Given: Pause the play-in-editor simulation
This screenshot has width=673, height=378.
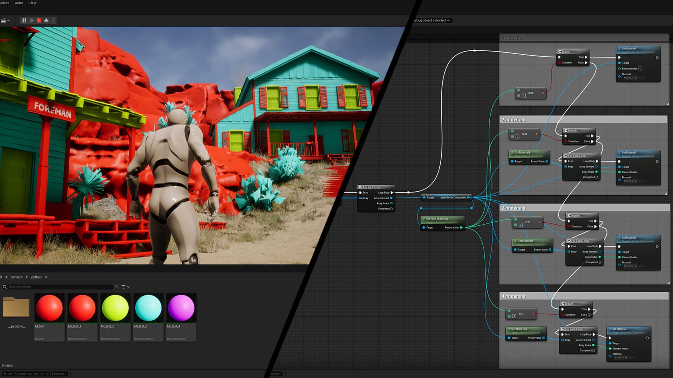Looking at the screenshot, I should click(24, 20).
